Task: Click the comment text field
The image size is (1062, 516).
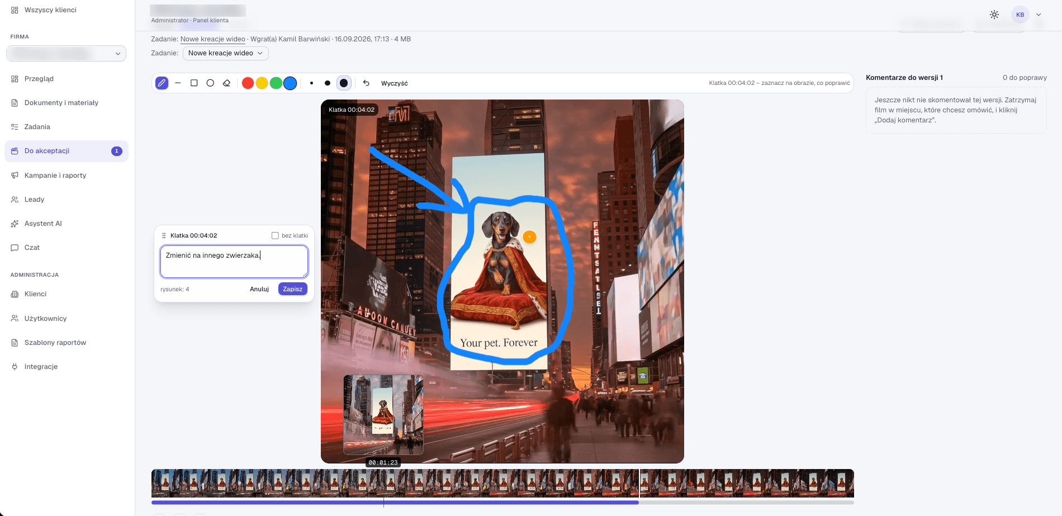Action: click(x=234, y=261)
